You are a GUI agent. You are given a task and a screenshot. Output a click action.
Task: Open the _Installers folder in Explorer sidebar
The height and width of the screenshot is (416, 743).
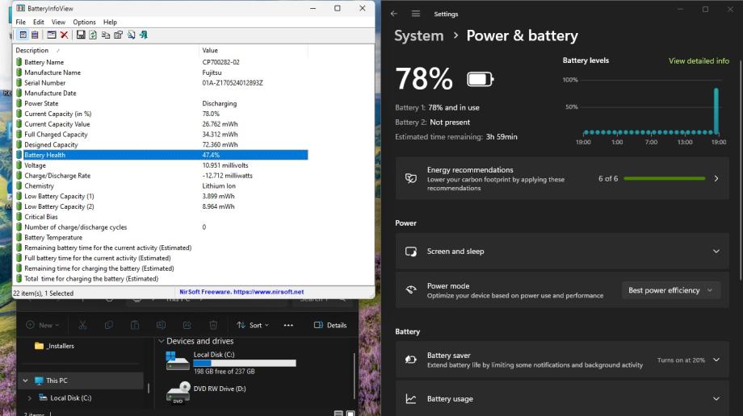tap(54, 346)
